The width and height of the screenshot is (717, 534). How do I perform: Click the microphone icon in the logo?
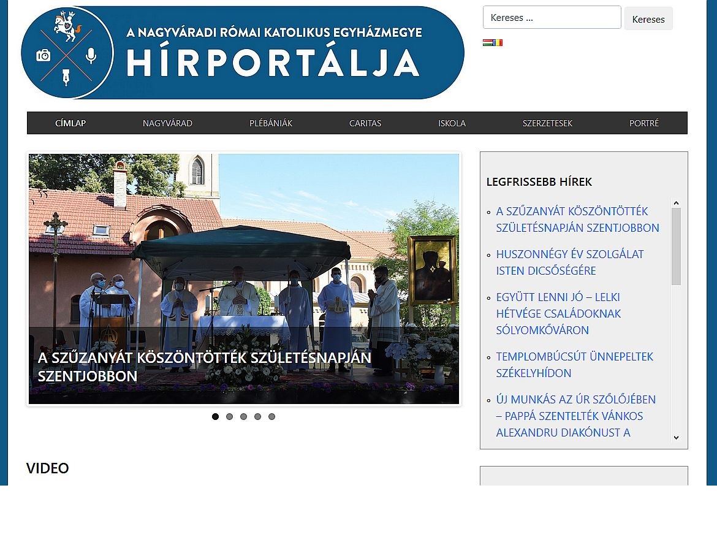[91, 56]
